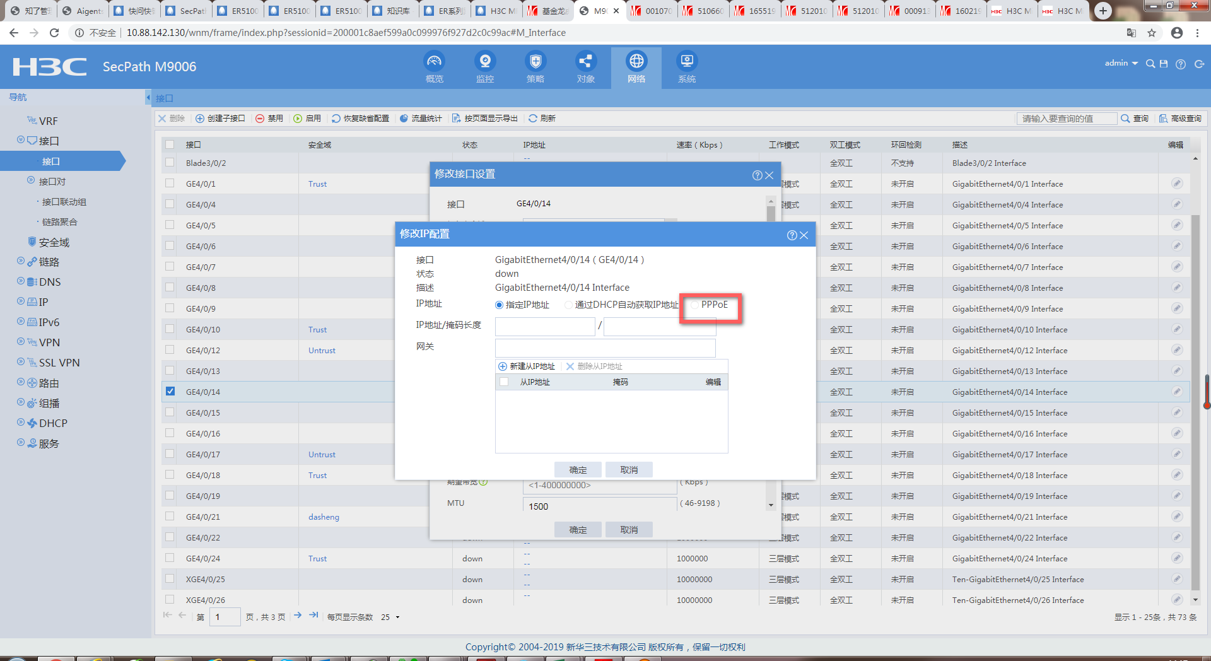Screen dimensions: 1211x661
Task: Uncheck the GE4/0/14 row checkbox
Action: coord(170,391)
